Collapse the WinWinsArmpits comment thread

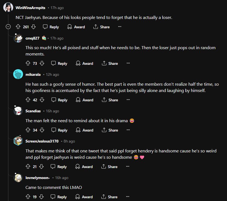point(8,27)
